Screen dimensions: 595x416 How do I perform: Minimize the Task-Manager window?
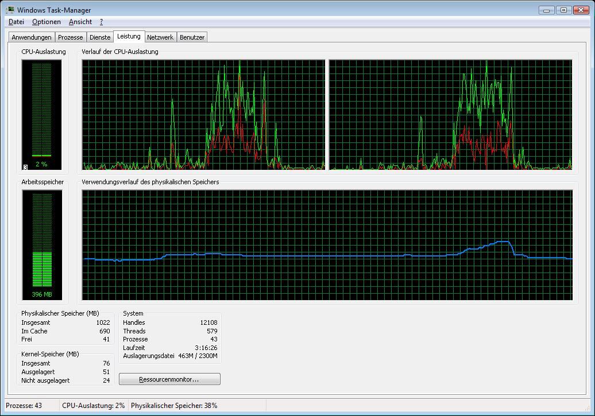click(546, 10)
